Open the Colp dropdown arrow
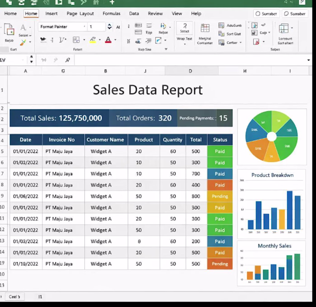Viewport: 316px width, 307px height. 269,33
